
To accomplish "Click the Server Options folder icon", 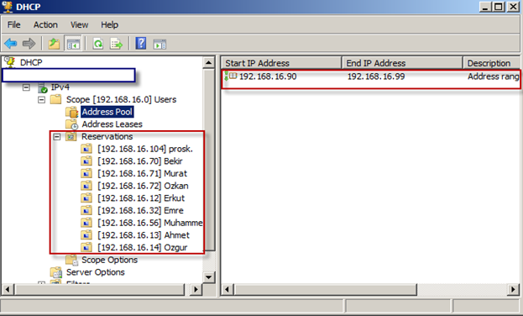I will pyautogui.click(x=56, y=272).
